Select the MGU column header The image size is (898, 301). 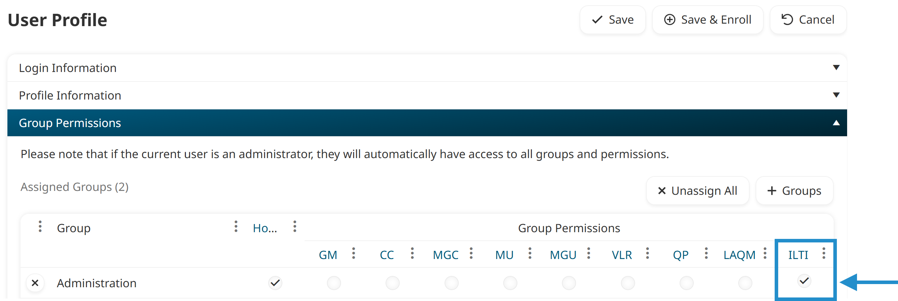click(x=563, y=254)
